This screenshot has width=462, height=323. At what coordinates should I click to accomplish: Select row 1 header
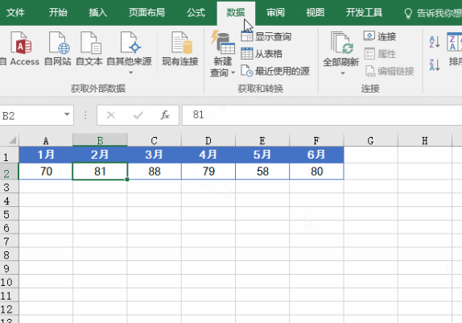point(9,156)
